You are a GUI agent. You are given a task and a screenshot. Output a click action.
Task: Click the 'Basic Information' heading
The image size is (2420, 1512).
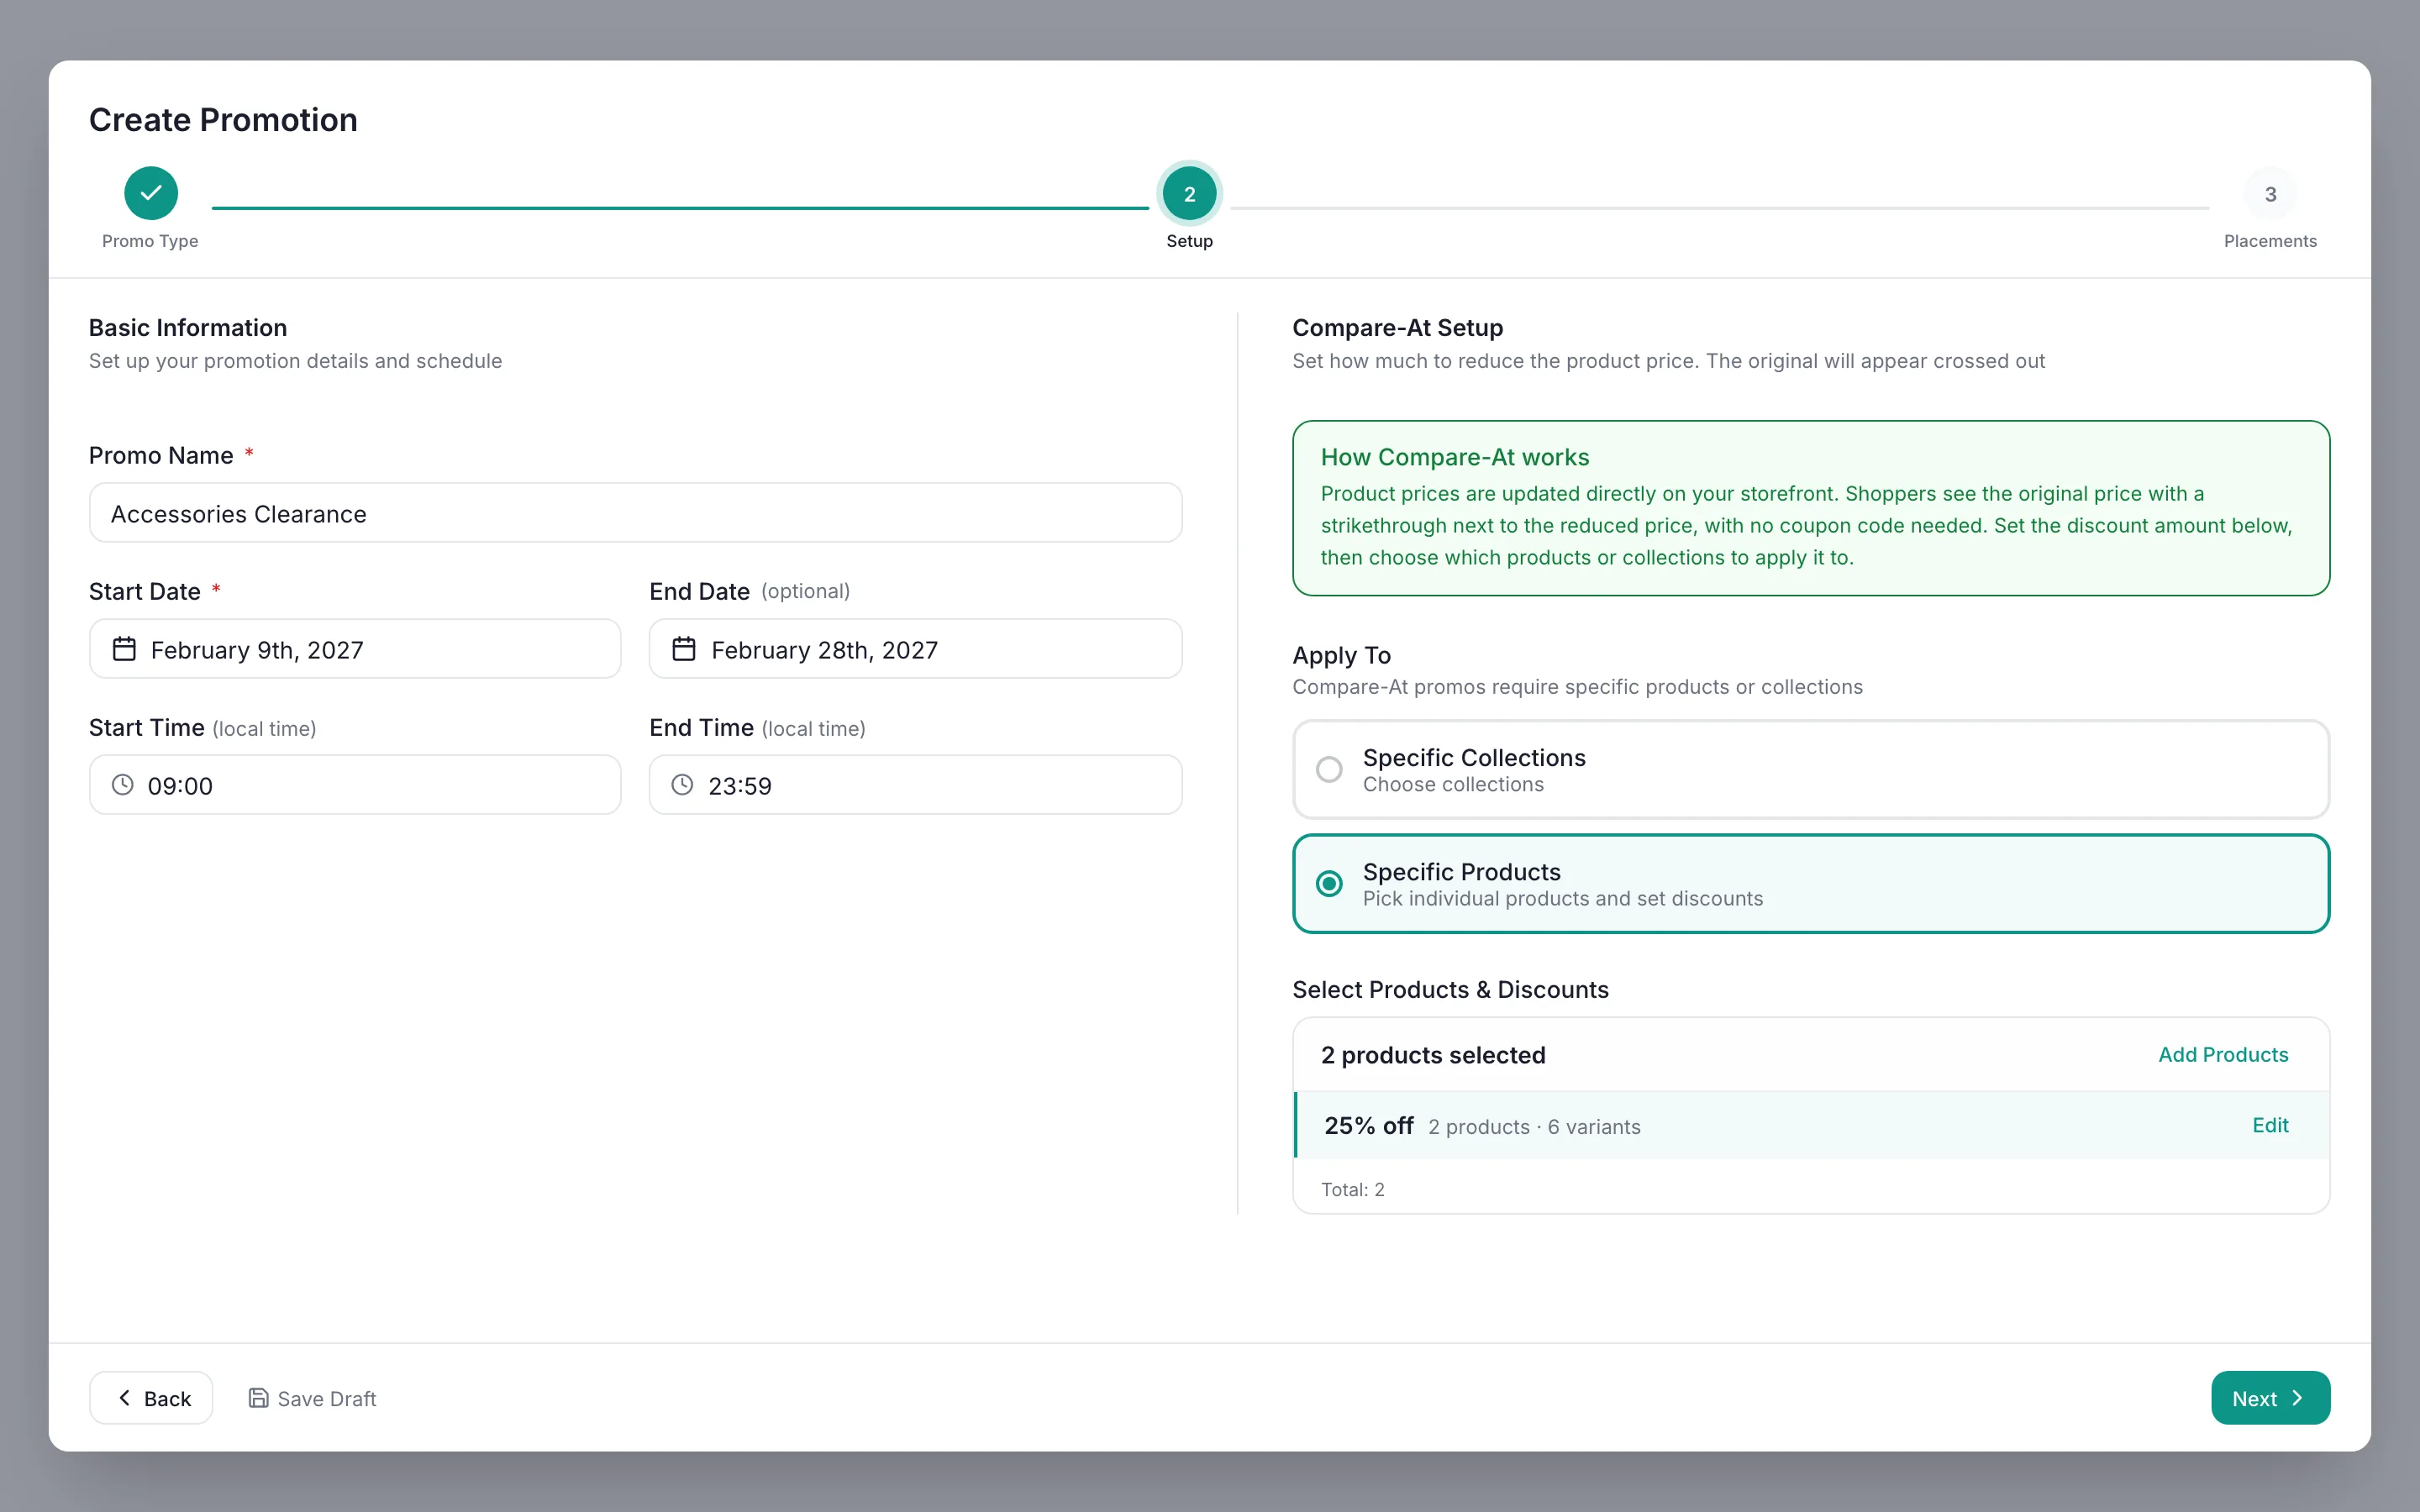click(188, 328)
